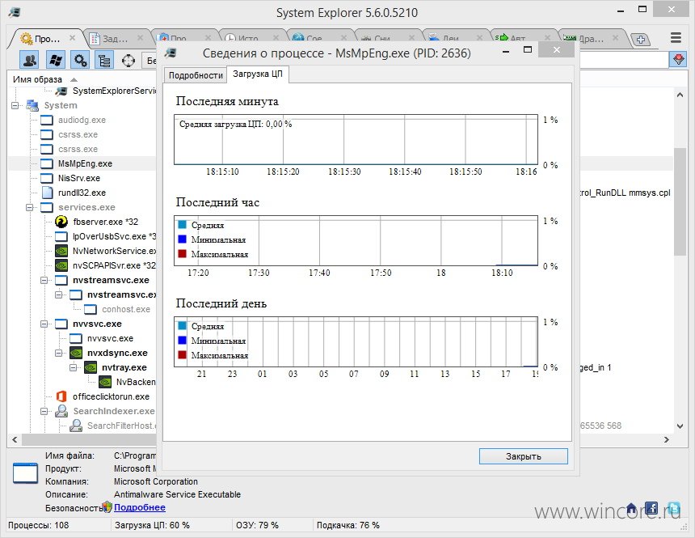Screen dimensions: 695x538
Task: Toggle the show Microsoft system entries icon
Action: tap(56, 60)
